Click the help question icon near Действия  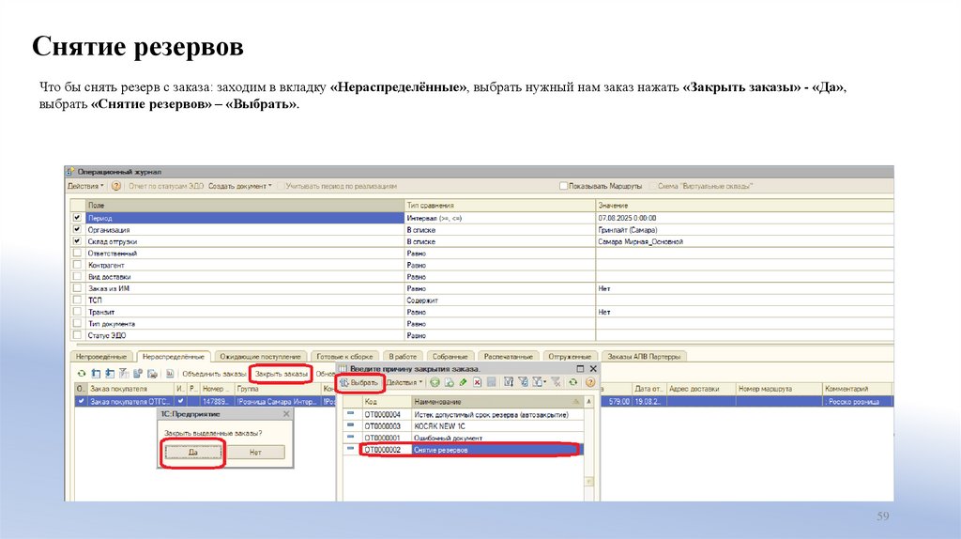pyautogui.click(x=115, y=186)
